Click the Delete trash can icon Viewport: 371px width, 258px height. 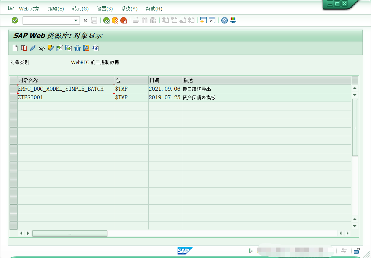click(x=78, y=48)
